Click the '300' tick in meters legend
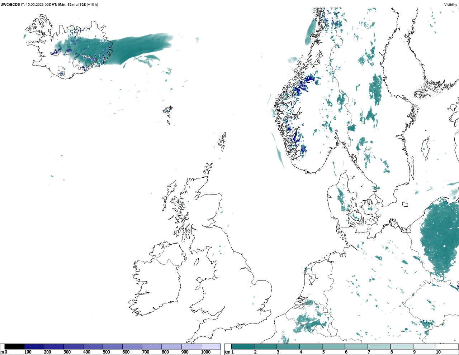This screenshot has width=459, height=355. tap(67, 352)
